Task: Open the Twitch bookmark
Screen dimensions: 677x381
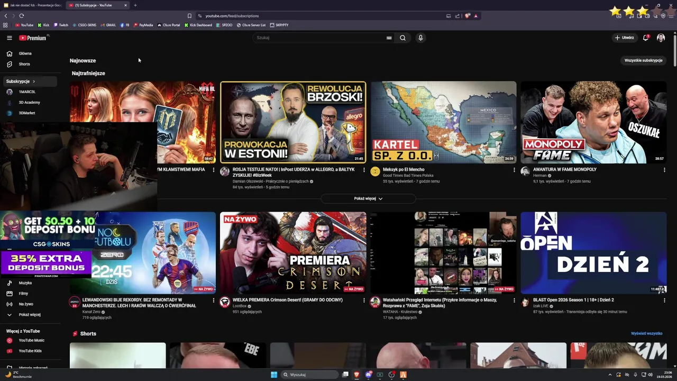Action: (x=61, y=25)
